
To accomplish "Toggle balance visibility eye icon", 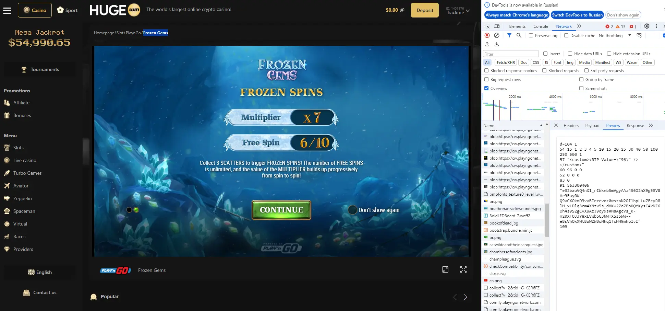I will (x=402, y=10).
